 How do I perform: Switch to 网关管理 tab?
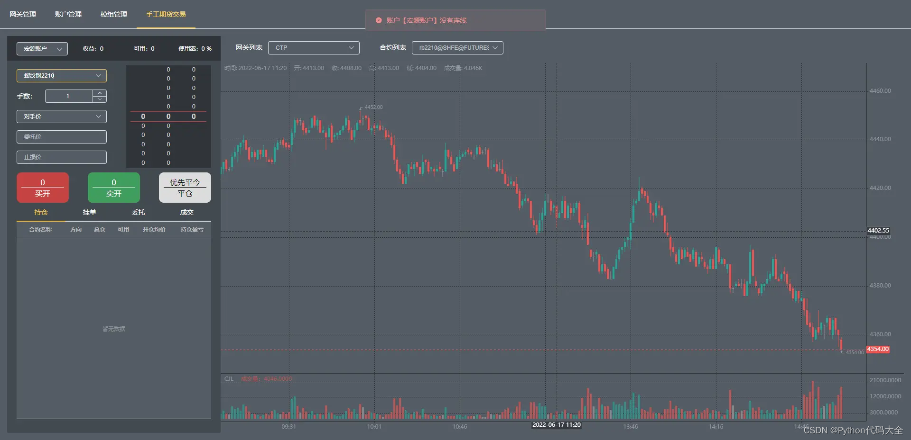(x=23, y=14)
